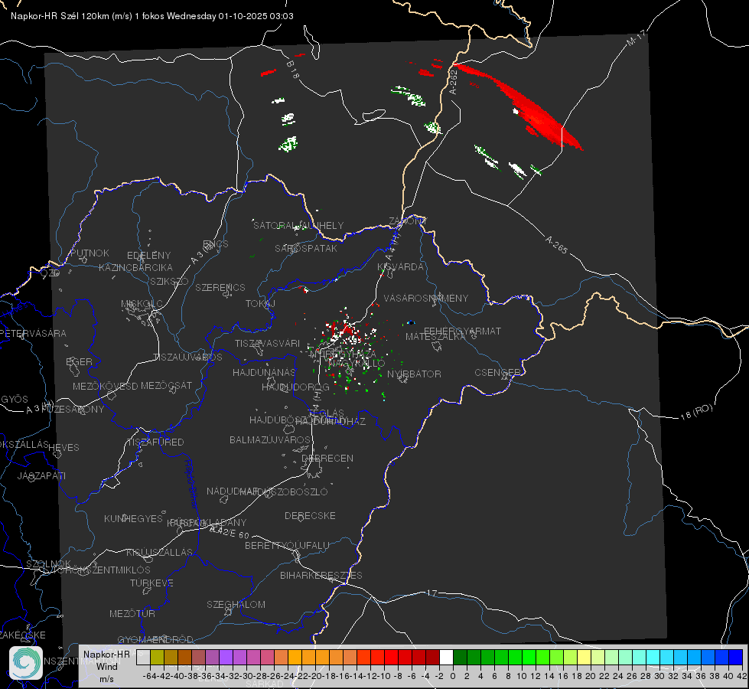The height and width of the screenshot is (689, 749).
Task: Select the BERETTYÓÚJFALU label
Action: [287, 546]
